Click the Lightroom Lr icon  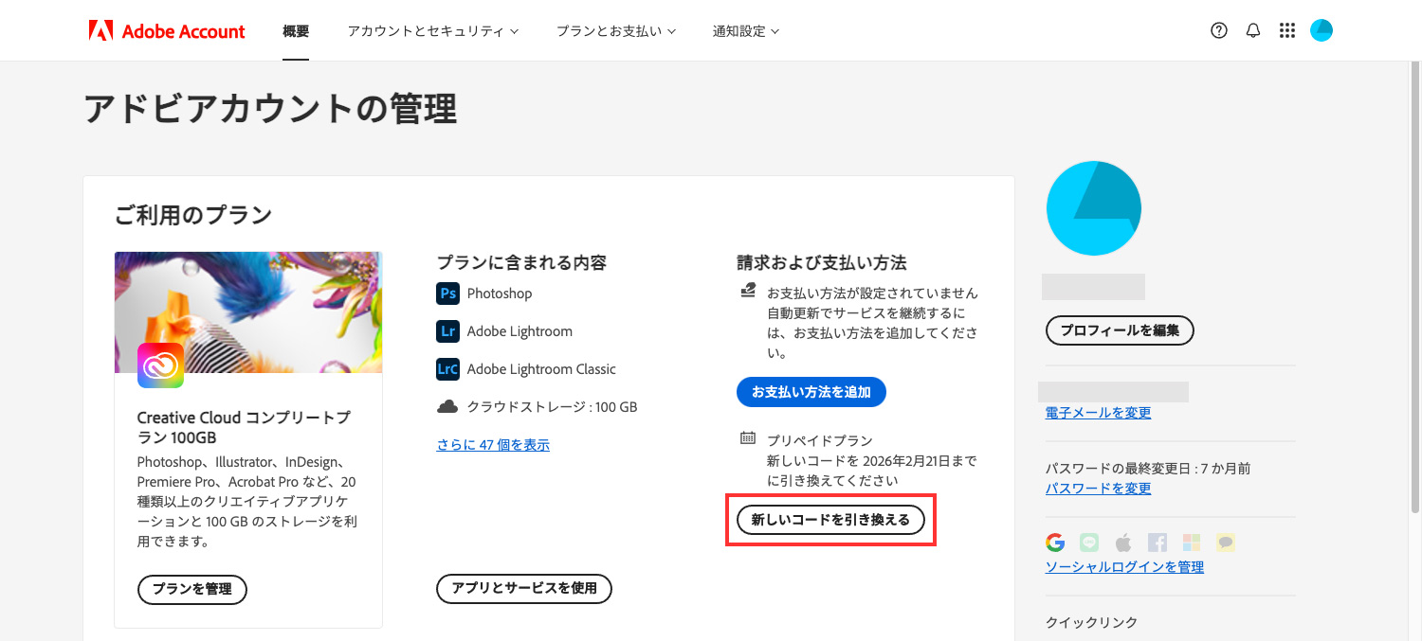(x=447, y=331)
